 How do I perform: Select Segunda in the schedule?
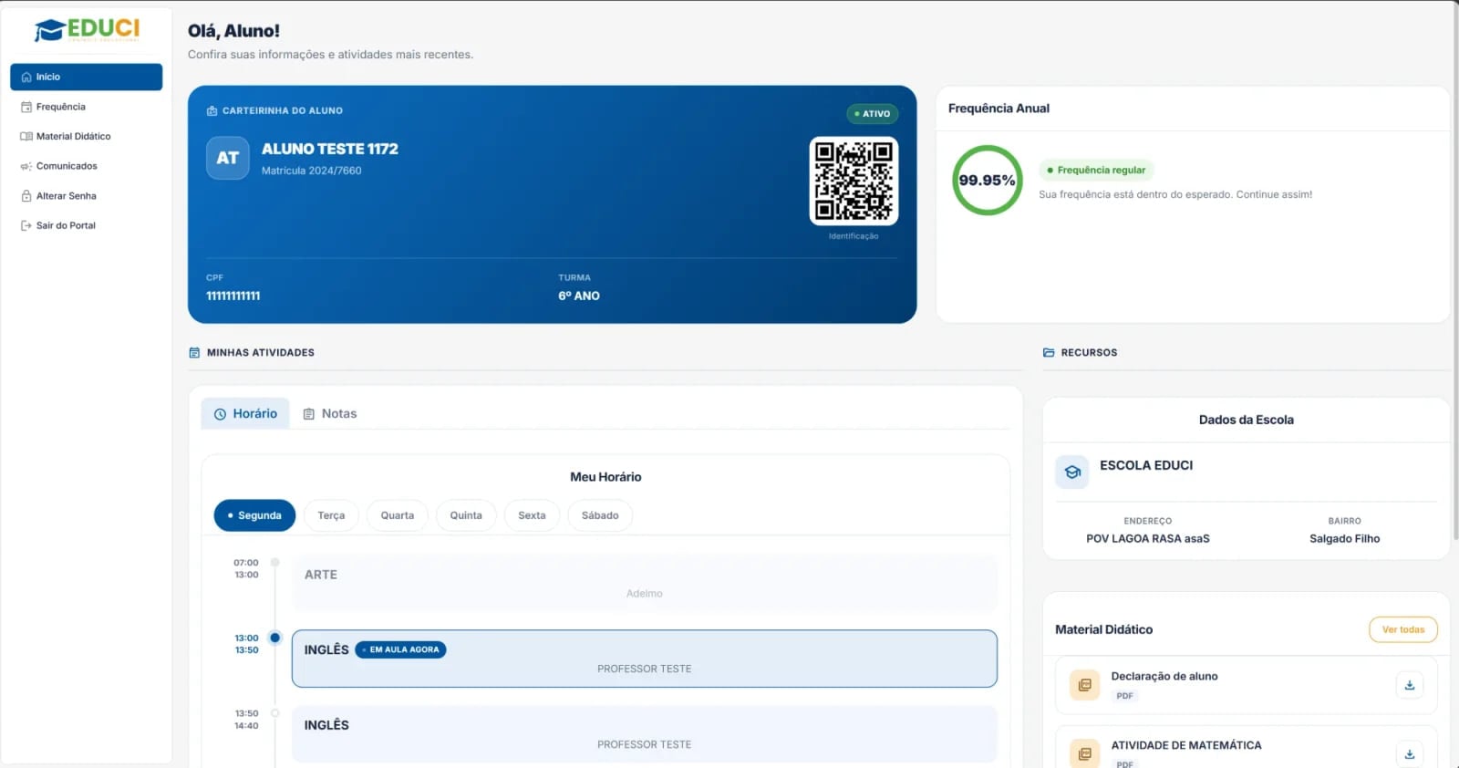[254, 515]
